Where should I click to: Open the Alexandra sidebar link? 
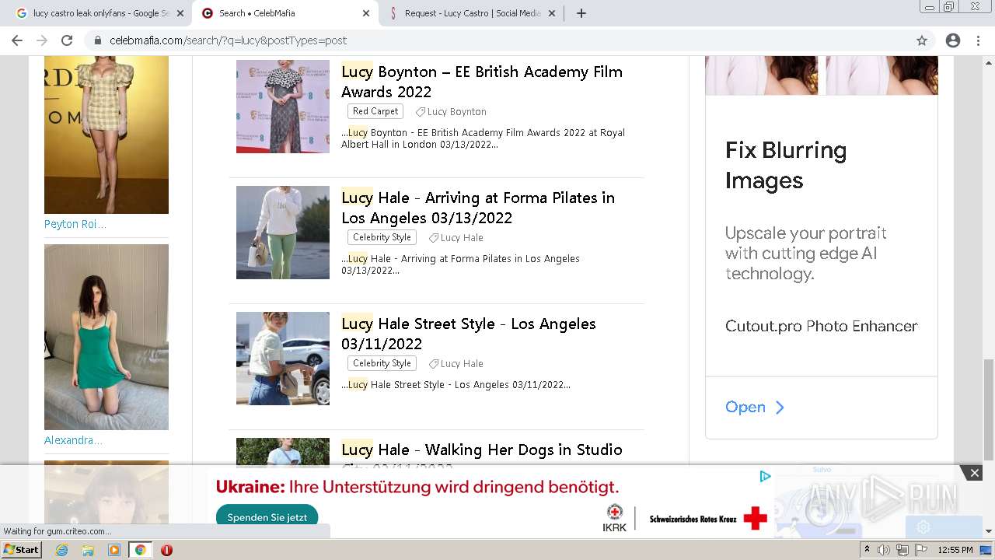point(73,440)
